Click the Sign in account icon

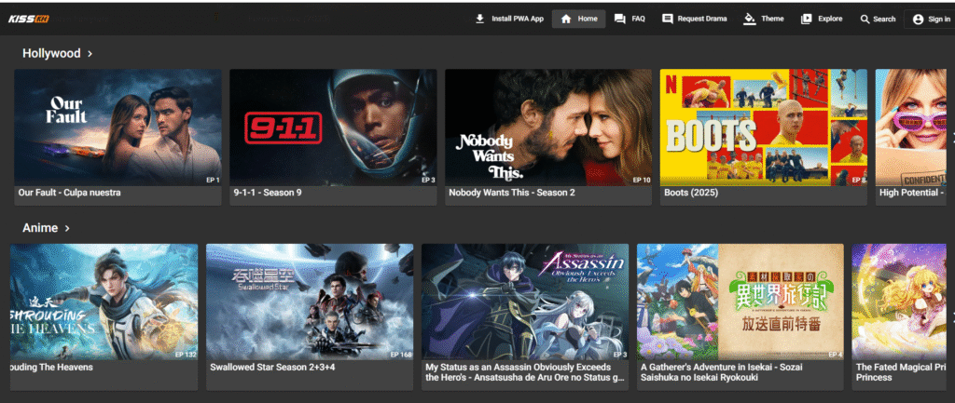[918, 19]
